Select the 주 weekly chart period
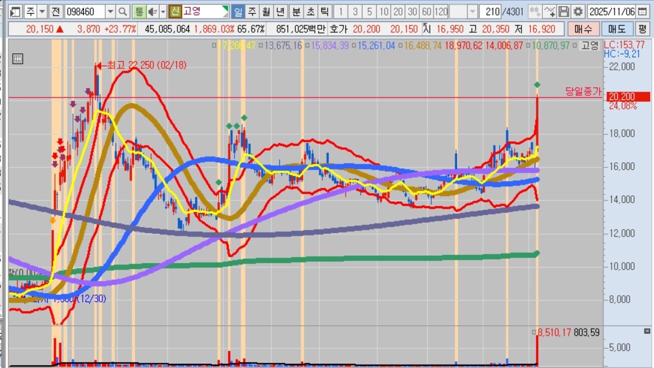This screenshot has width=654, height=368. 252,12
